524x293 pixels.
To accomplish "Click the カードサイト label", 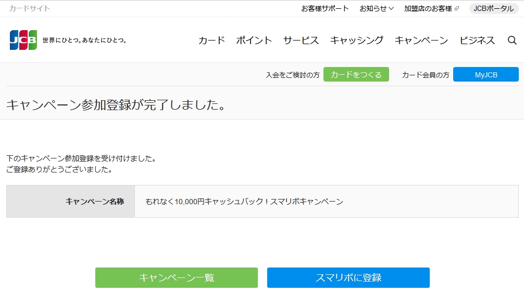I will (x=29, y=8).
